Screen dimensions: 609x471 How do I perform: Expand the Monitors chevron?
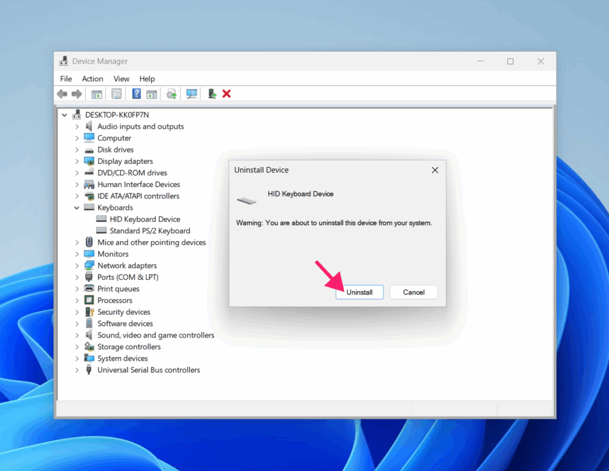77,254
